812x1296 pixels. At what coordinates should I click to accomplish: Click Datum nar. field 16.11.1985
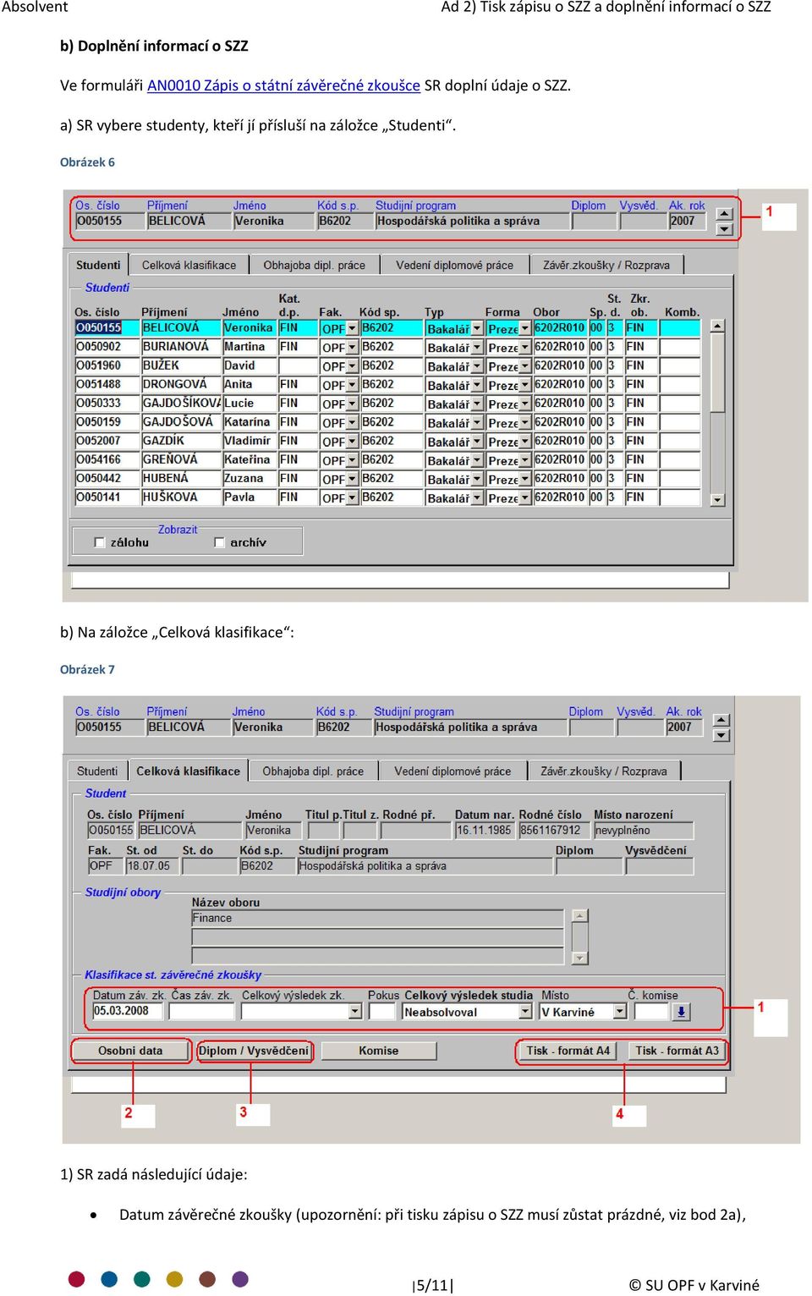pyautogui.click(x=485, y=830)
